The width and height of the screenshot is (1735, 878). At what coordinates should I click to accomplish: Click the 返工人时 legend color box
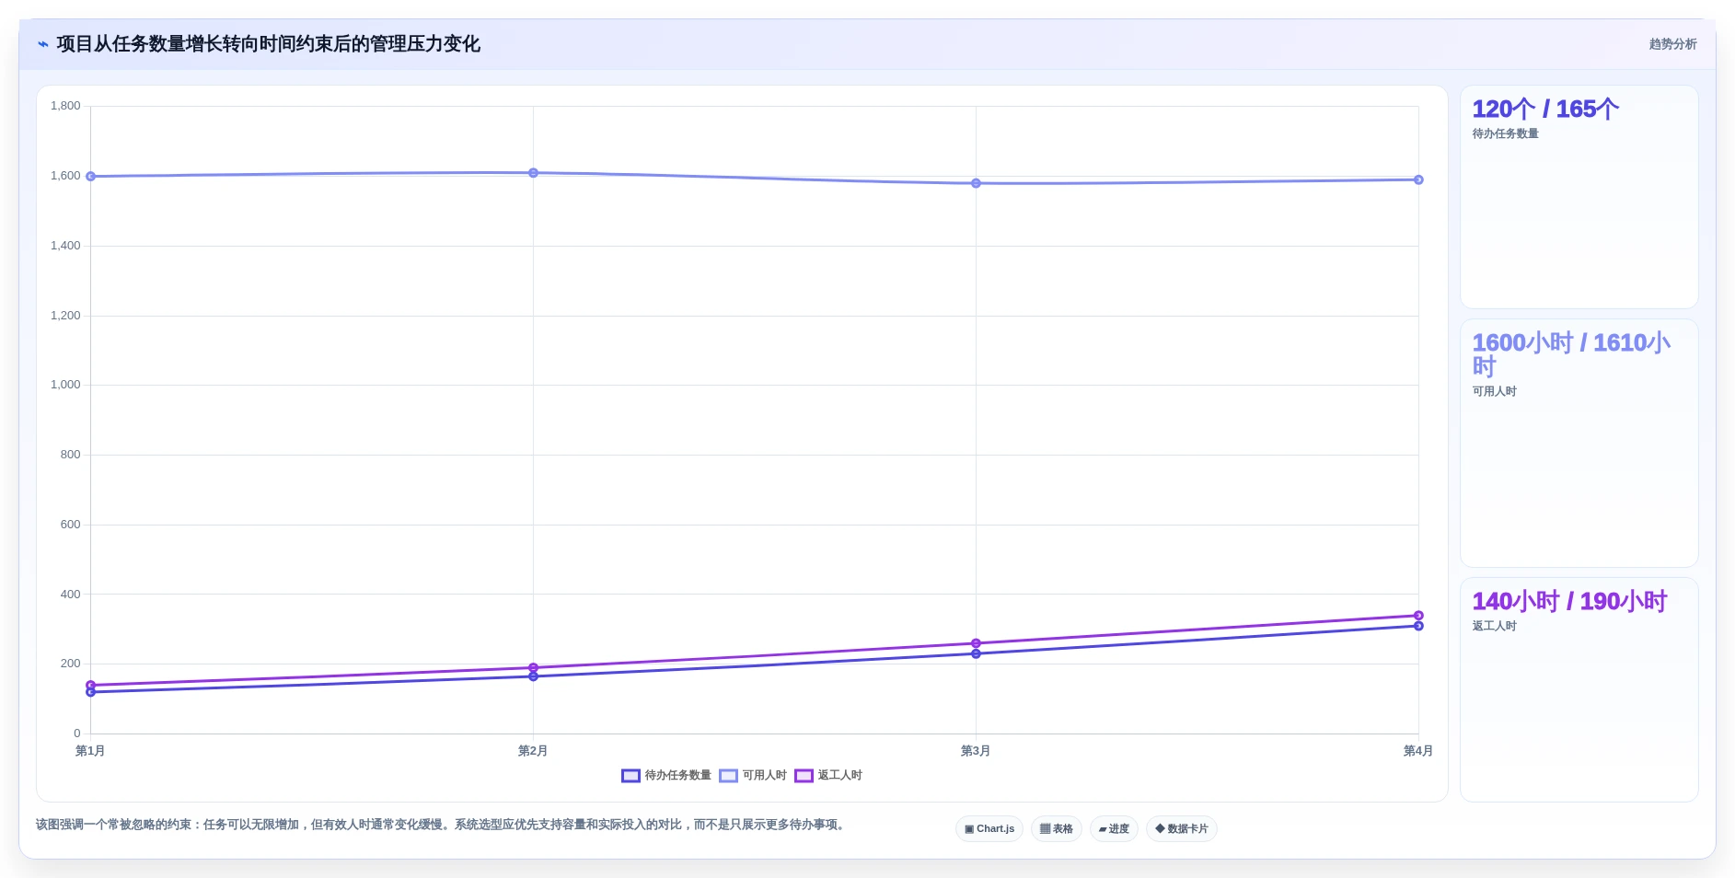[804, 776]
